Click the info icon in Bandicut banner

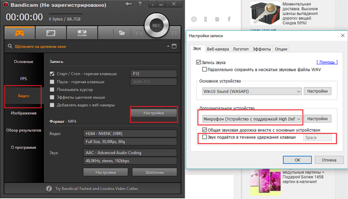click(49, 189)
